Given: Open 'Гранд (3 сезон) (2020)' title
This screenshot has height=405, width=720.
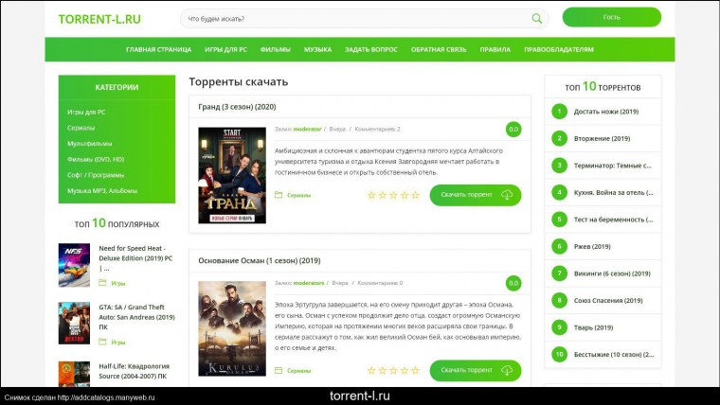Looking at the screenshot, I should 237,107.
